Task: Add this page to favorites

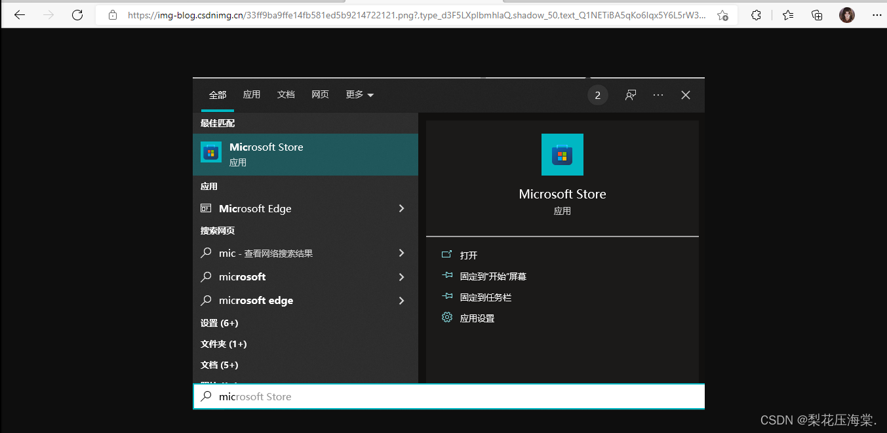Action: pyautogui.click(x=722, y=15)
